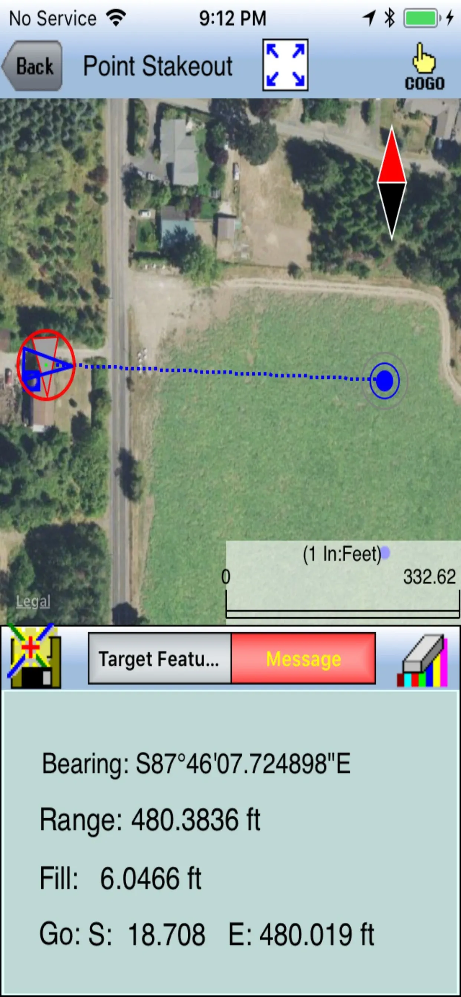Image resolution: width=461 pixels, height=997 pixels.
Task: Tap the red circled current position marker
Action: pos(46,365)
